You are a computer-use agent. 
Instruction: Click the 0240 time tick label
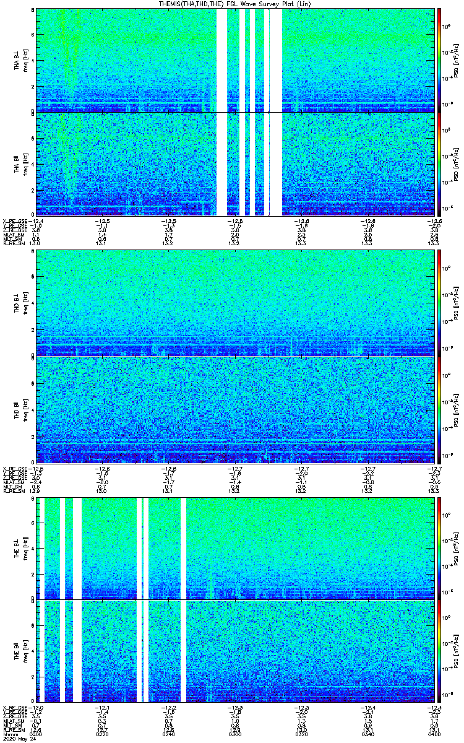tap(169, 734)
